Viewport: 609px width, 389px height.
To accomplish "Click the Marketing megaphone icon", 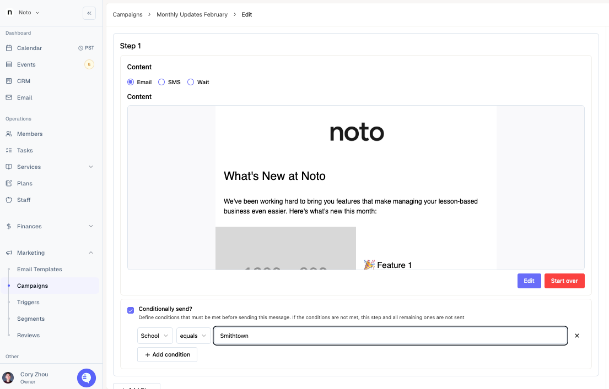I will click(9, 253).
